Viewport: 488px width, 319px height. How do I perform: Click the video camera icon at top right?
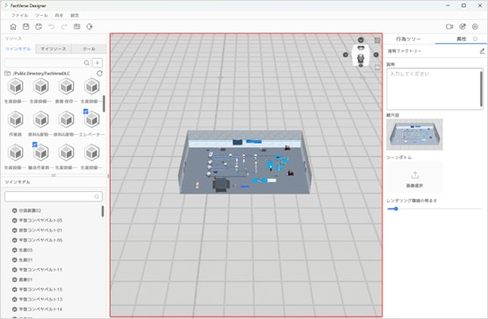pos(449,26)
